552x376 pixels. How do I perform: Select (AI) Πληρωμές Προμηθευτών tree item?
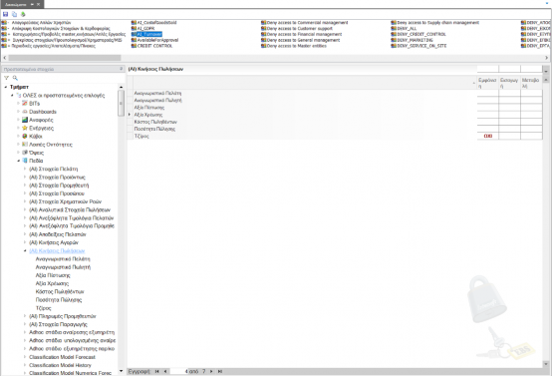63,316
